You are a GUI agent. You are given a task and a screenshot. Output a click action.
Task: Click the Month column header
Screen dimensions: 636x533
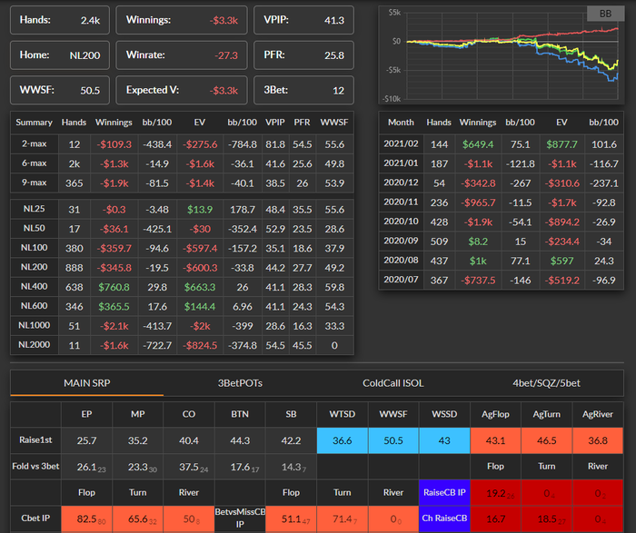pyautogui.click(x=401, y=123)
